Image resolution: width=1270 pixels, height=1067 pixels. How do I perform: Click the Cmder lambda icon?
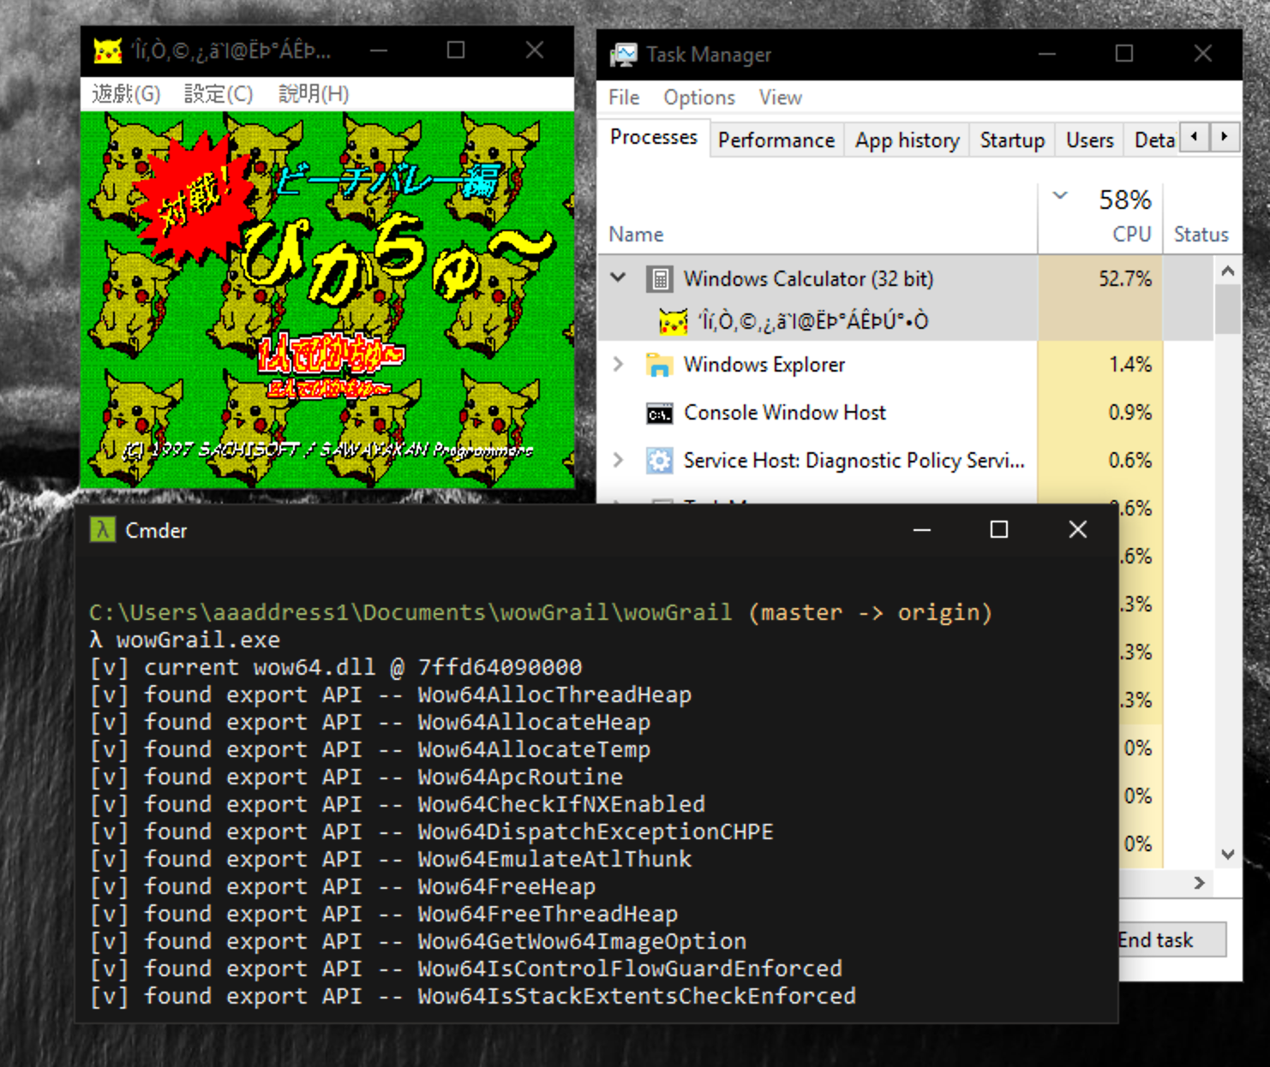click(x=103, y=530)
